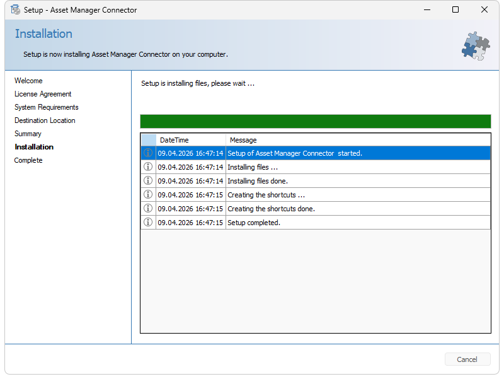Click the timestamp of the 'Installing files done.' row
This screenshot has height=379, width=504.
pos(190,181)
